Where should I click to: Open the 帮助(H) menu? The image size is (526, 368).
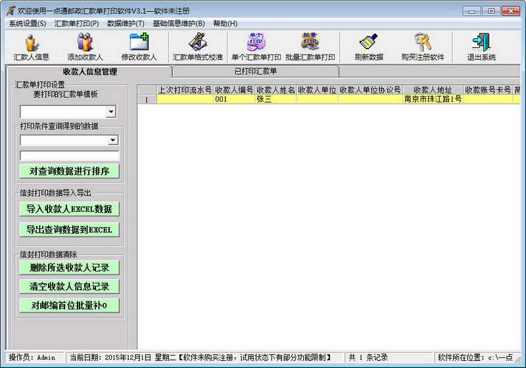[226, 24]
